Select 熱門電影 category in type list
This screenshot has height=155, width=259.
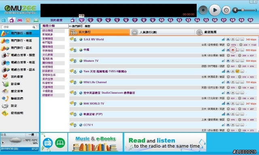point(48,43)
